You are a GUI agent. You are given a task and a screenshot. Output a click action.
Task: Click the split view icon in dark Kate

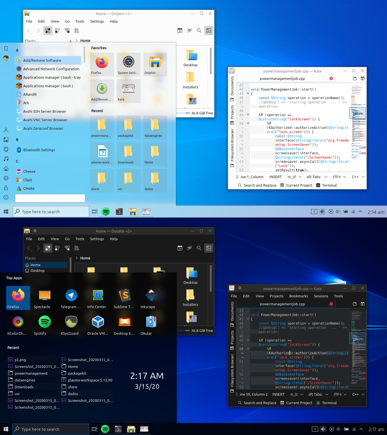coord(363,304)
